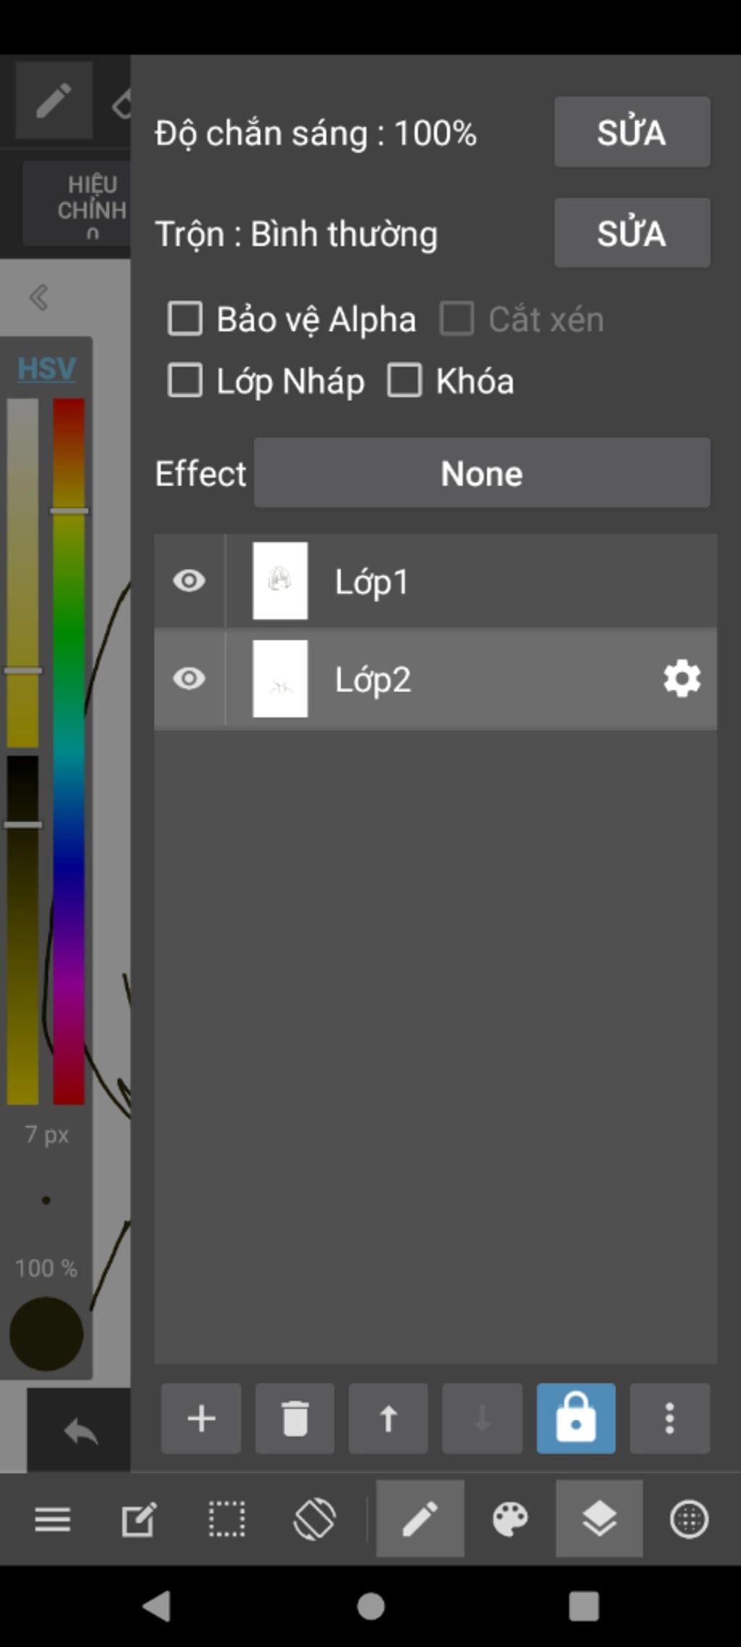Screen dimensions: 741x1647
Task: Delete layer using trash icon
Action: pyautogui.click(x=295, y=1418)
